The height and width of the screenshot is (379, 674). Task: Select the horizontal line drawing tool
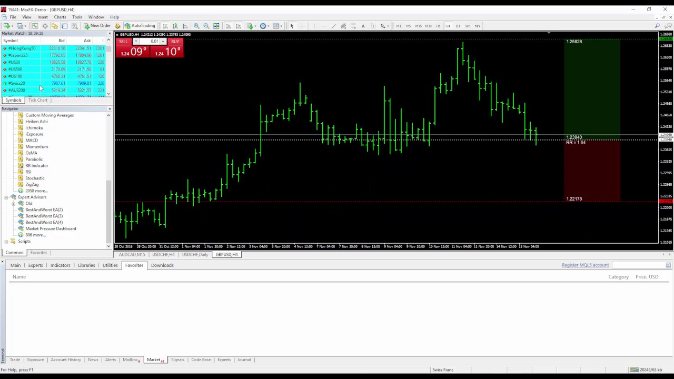pos(324,26)
